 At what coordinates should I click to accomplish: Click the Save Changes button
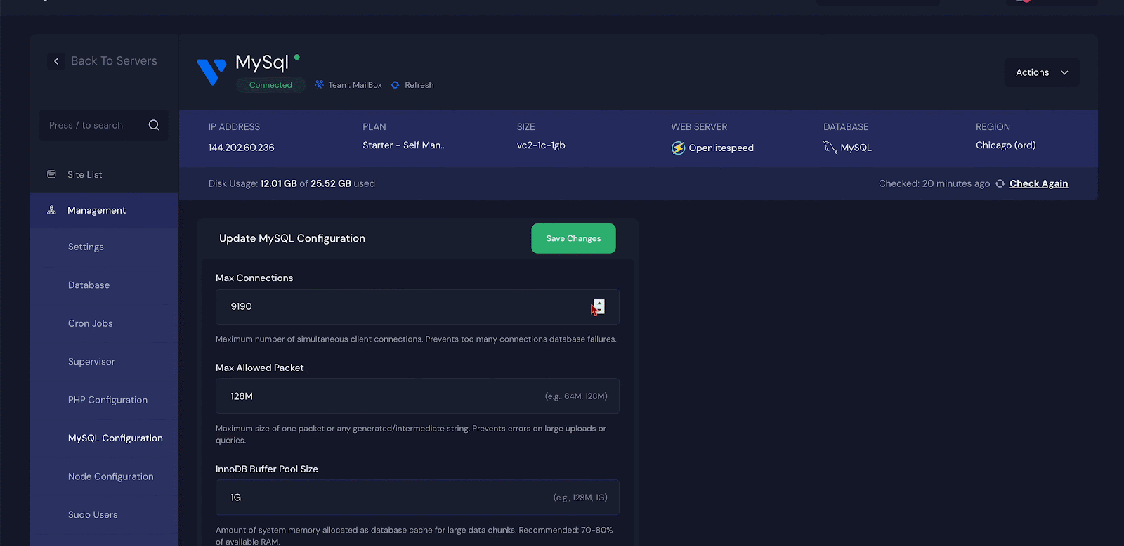coord(573,238)
